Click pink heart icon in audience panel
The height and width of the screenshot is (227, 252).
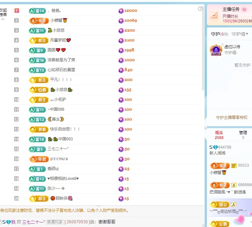click(239, 219)
